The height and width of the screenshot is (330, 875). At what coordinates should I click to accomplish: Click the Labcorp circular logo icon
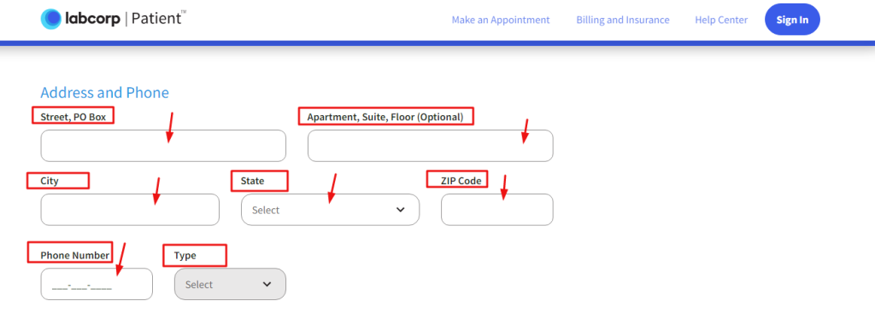50,20
